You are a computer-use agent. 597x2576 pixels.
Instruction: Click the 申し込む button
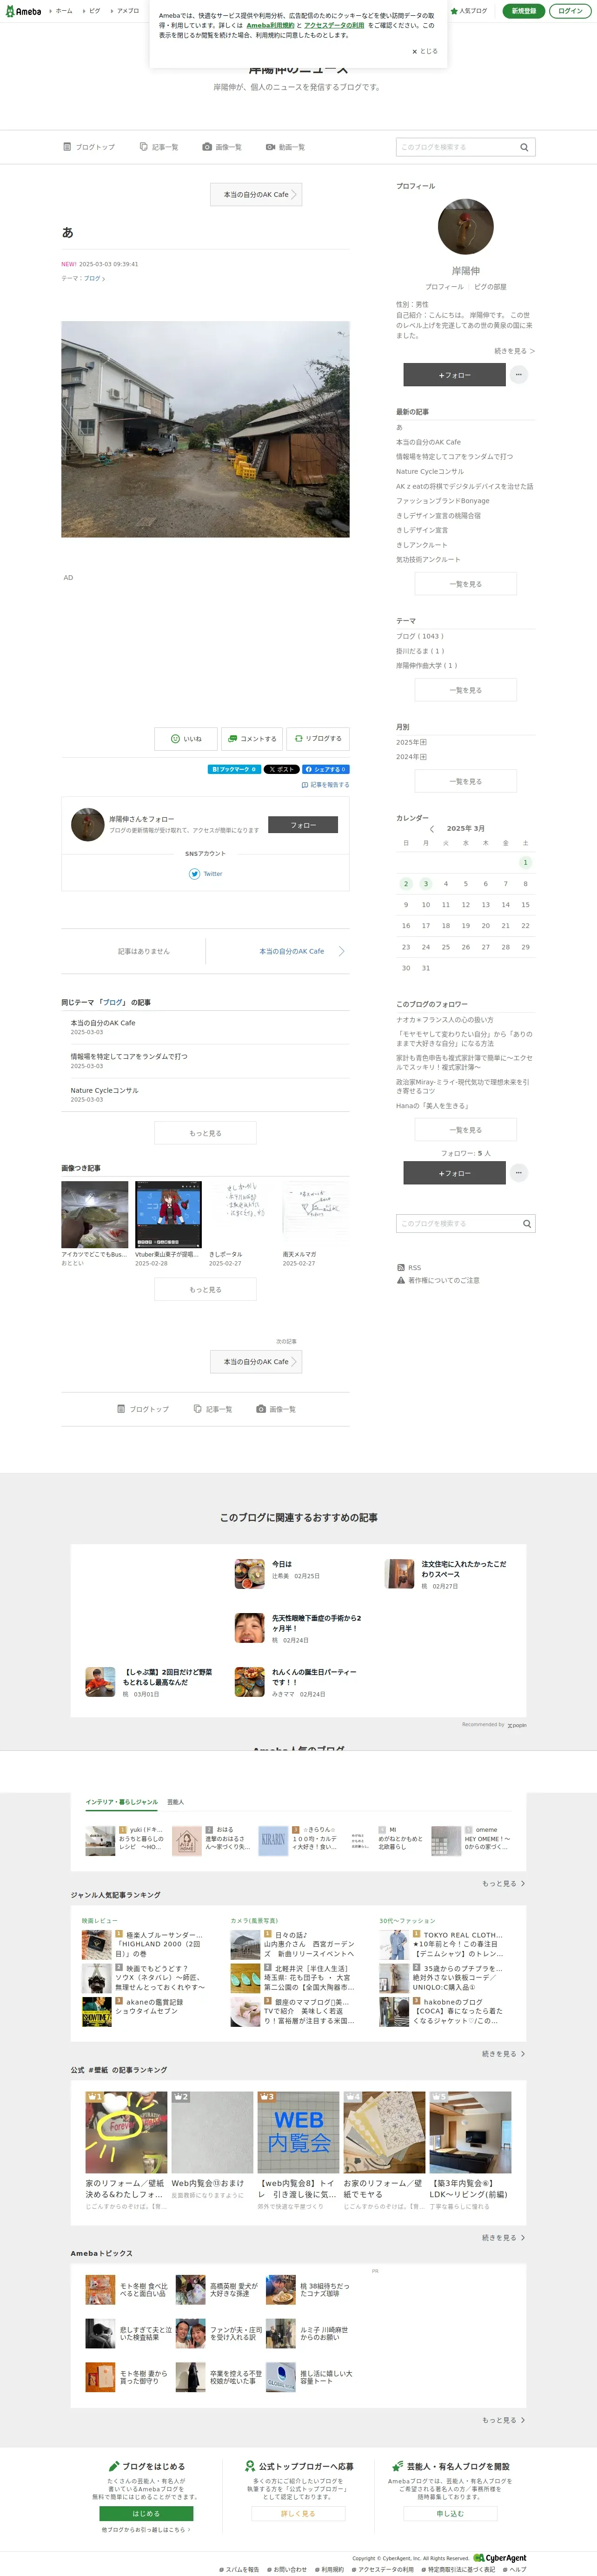point(450,2513)
